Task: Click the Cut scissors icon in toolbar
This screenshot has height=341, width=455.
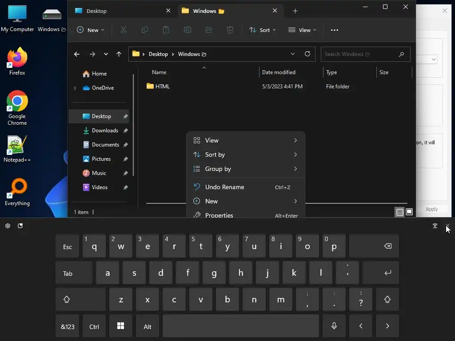Action: tap(124, 30)
